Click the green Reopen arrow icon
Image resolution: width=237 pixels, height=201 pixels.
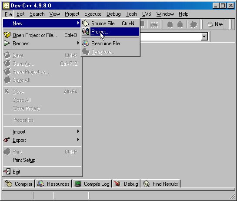click(7, 43)
